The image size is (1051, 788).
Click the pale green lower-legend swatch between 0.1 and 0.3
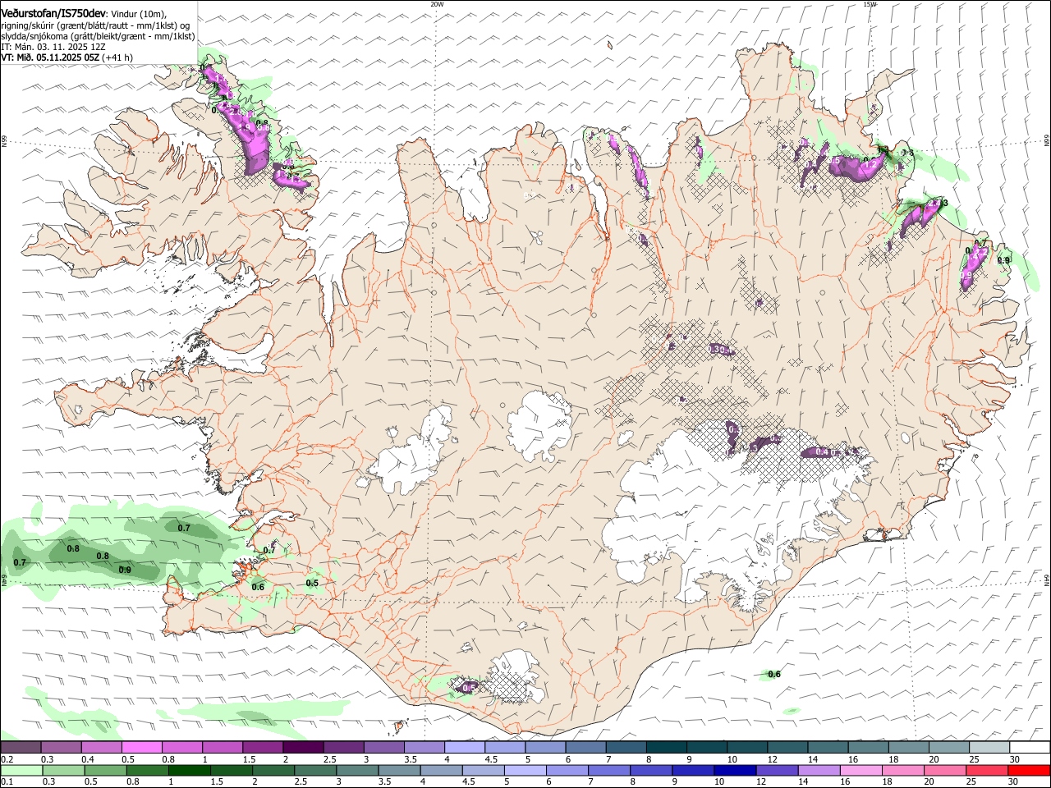tap(21, 770)
